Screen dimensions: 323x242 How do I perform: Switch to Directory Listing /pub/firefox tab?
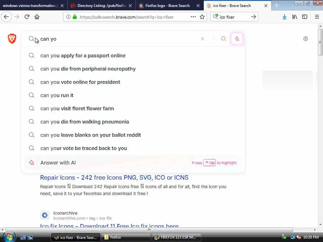tap(98, 6)
